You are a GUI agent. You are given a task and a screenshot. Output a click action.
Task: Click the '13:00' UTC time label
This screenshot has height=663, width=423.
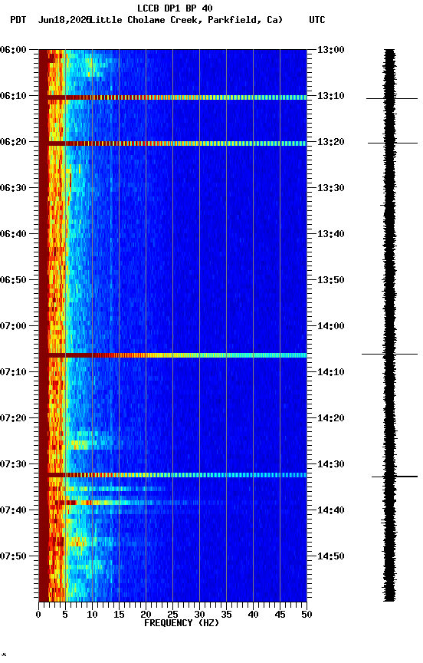(x=331, y=50)
